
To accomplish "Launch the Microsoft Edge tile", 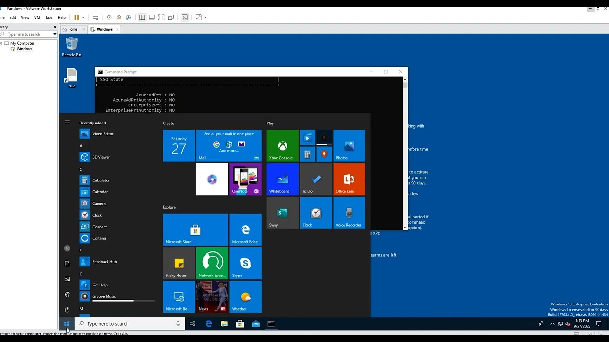I will pyautogui.click(x=246, y=230).
